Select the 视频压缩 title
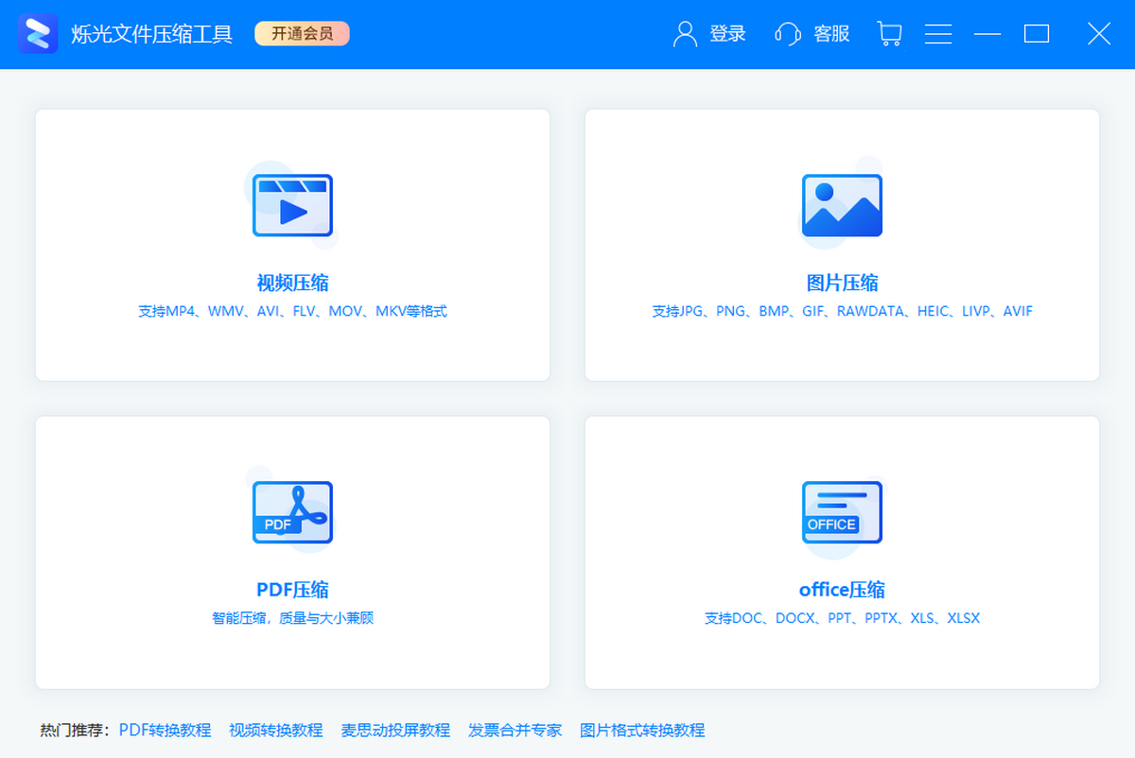This screenshot has width=1135, height=758. click(x=293, y=283)
